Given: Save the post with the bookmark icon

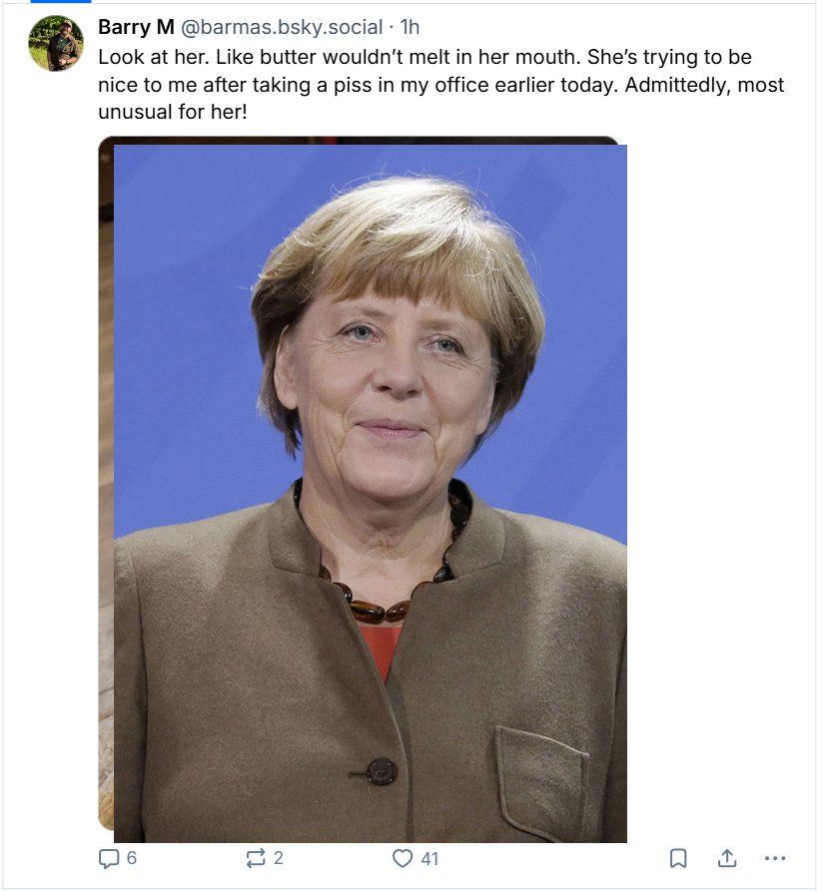Looking at the screenshot, I should pos(678,858).
